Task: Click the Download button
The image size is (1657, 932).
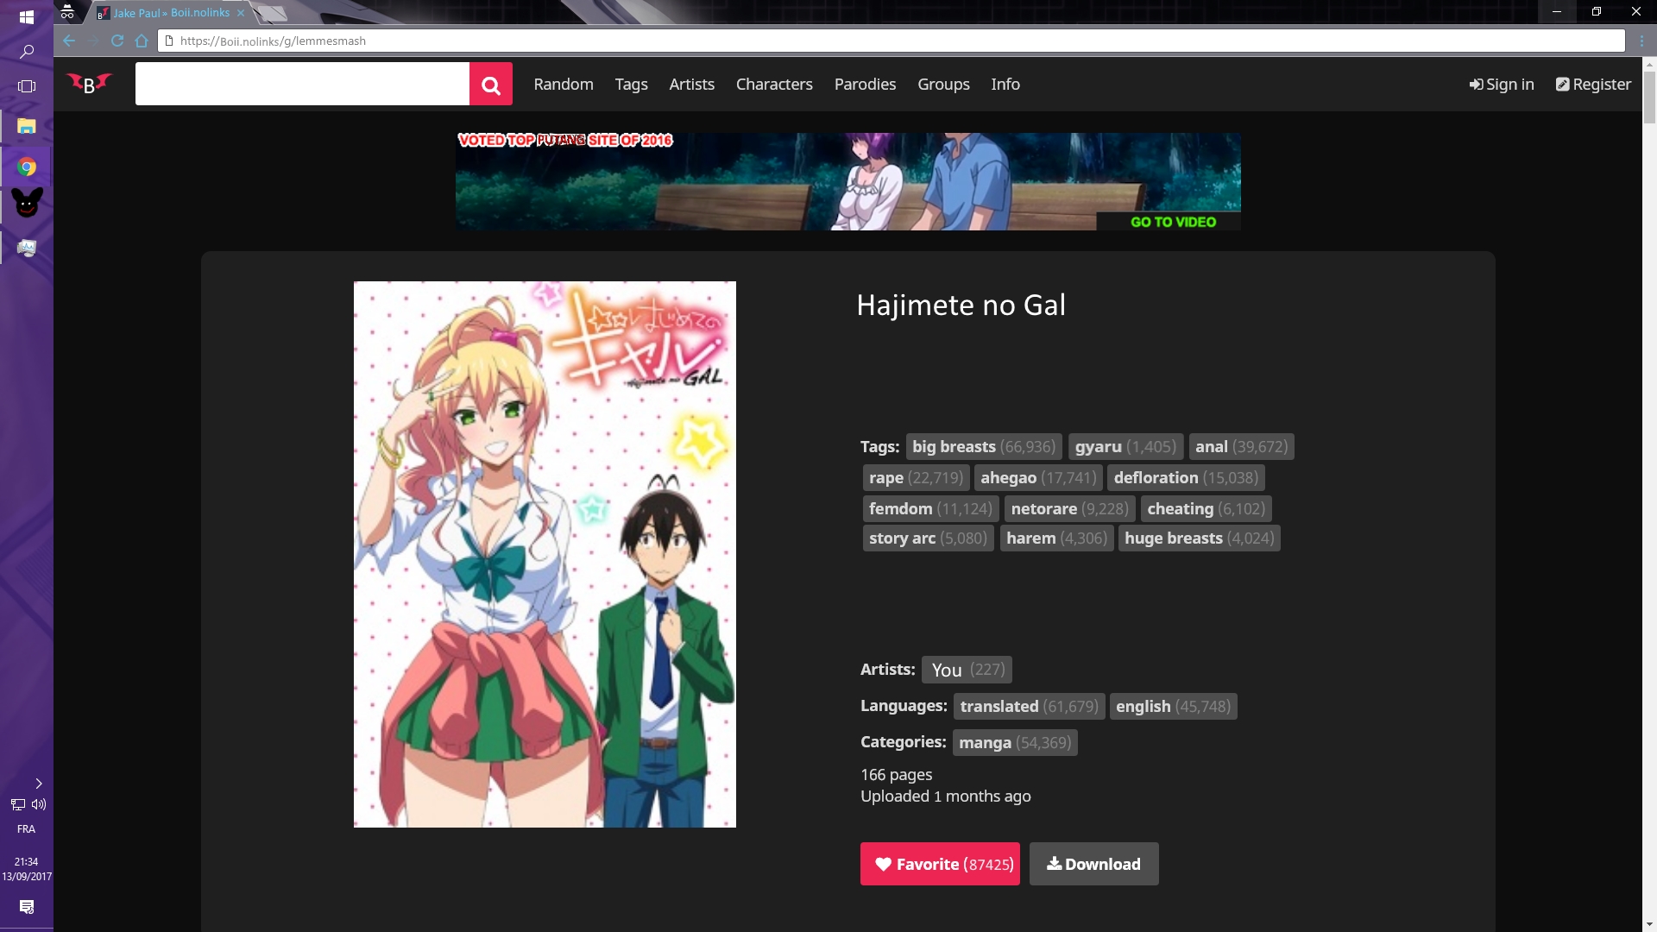Action: click(1093, 864)
